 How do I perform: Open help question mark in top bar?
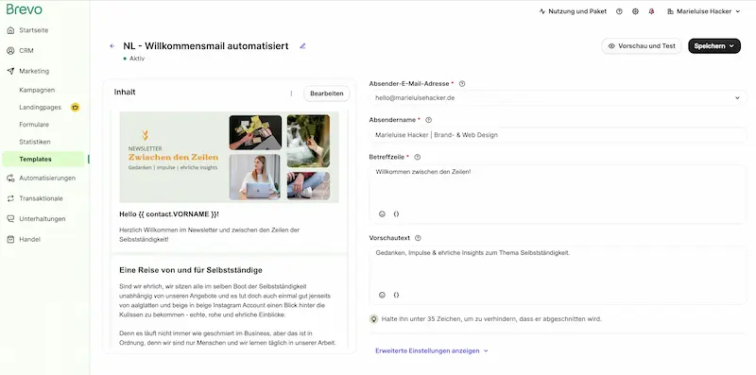[619, 11]
